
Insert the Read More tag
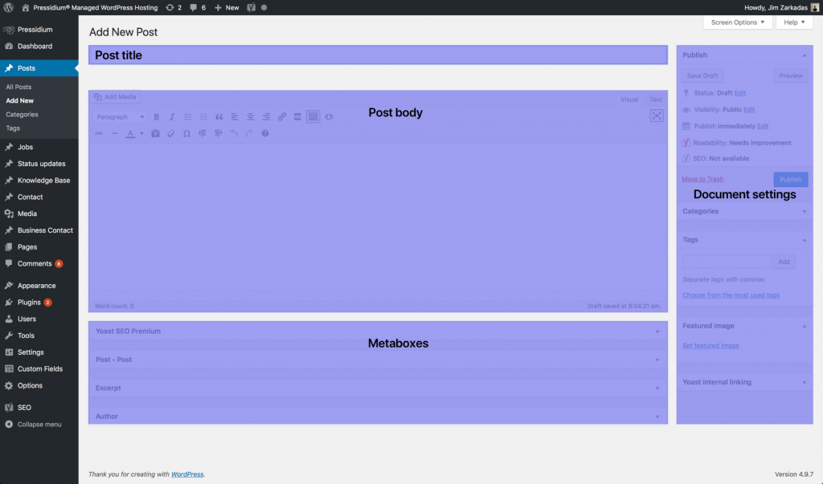pos(297,117)
